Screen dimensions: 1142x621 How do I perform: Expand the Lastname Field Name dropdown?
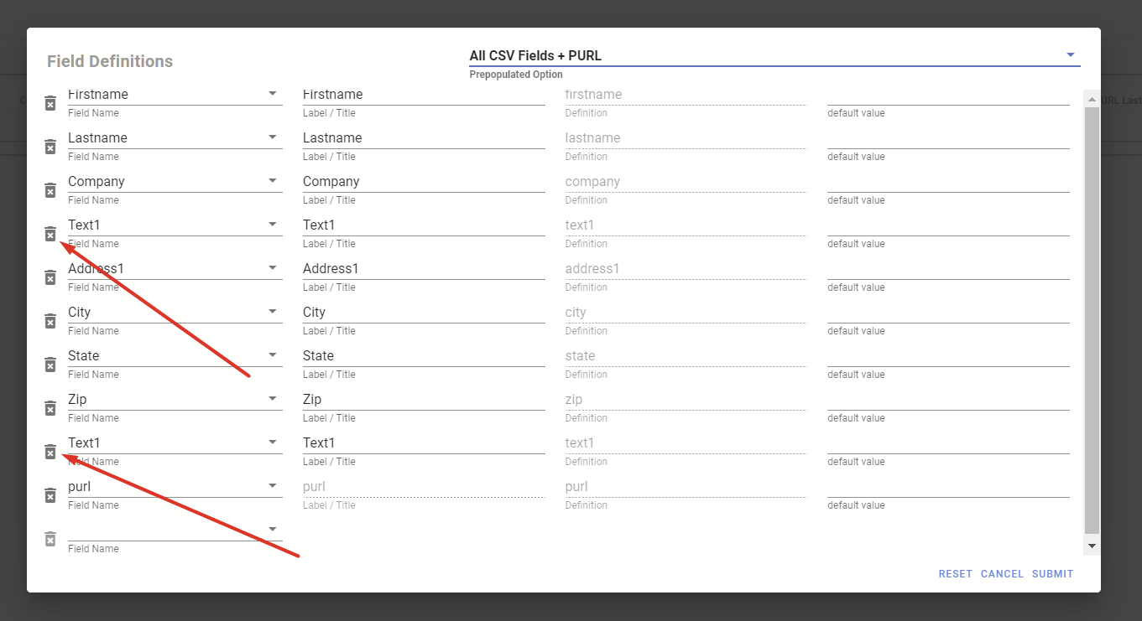[175, 138]
